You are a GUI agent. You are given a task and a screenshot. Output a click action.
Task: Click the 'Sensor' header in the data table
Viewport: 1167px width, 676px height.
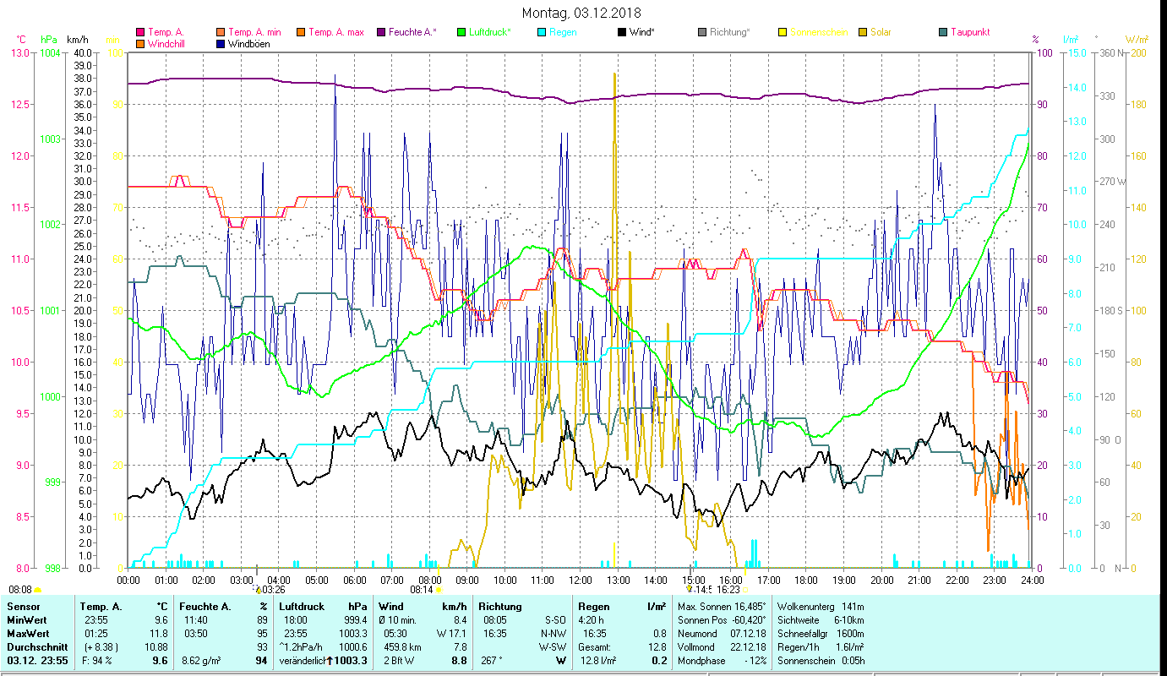[x=23, y=607]
